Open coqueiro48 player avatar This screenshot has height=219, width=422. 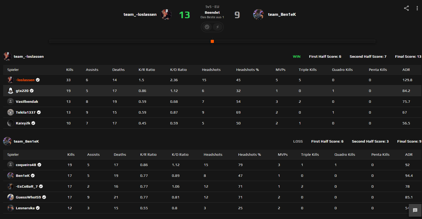pyautogui.click(x=11, y=165)
